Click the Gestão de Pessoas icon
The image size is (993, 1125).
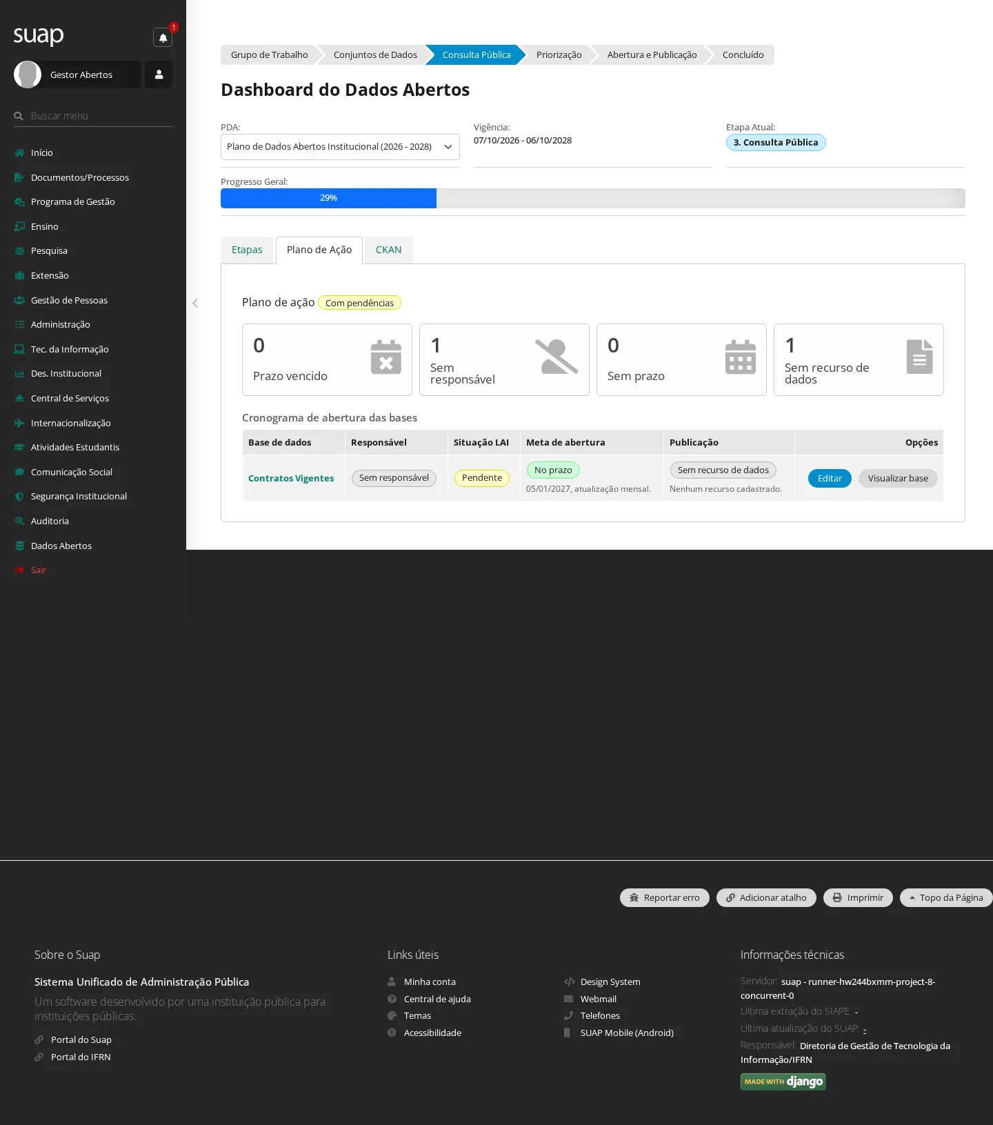pyautogui.click(x=19, y=300)
